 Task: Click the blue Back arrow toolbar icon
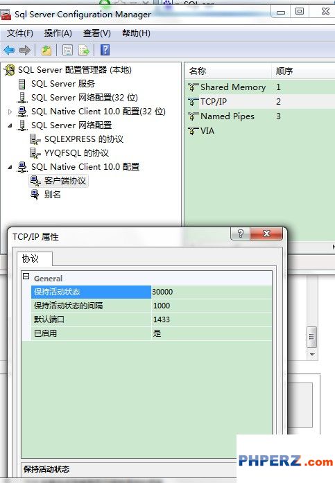9,50
